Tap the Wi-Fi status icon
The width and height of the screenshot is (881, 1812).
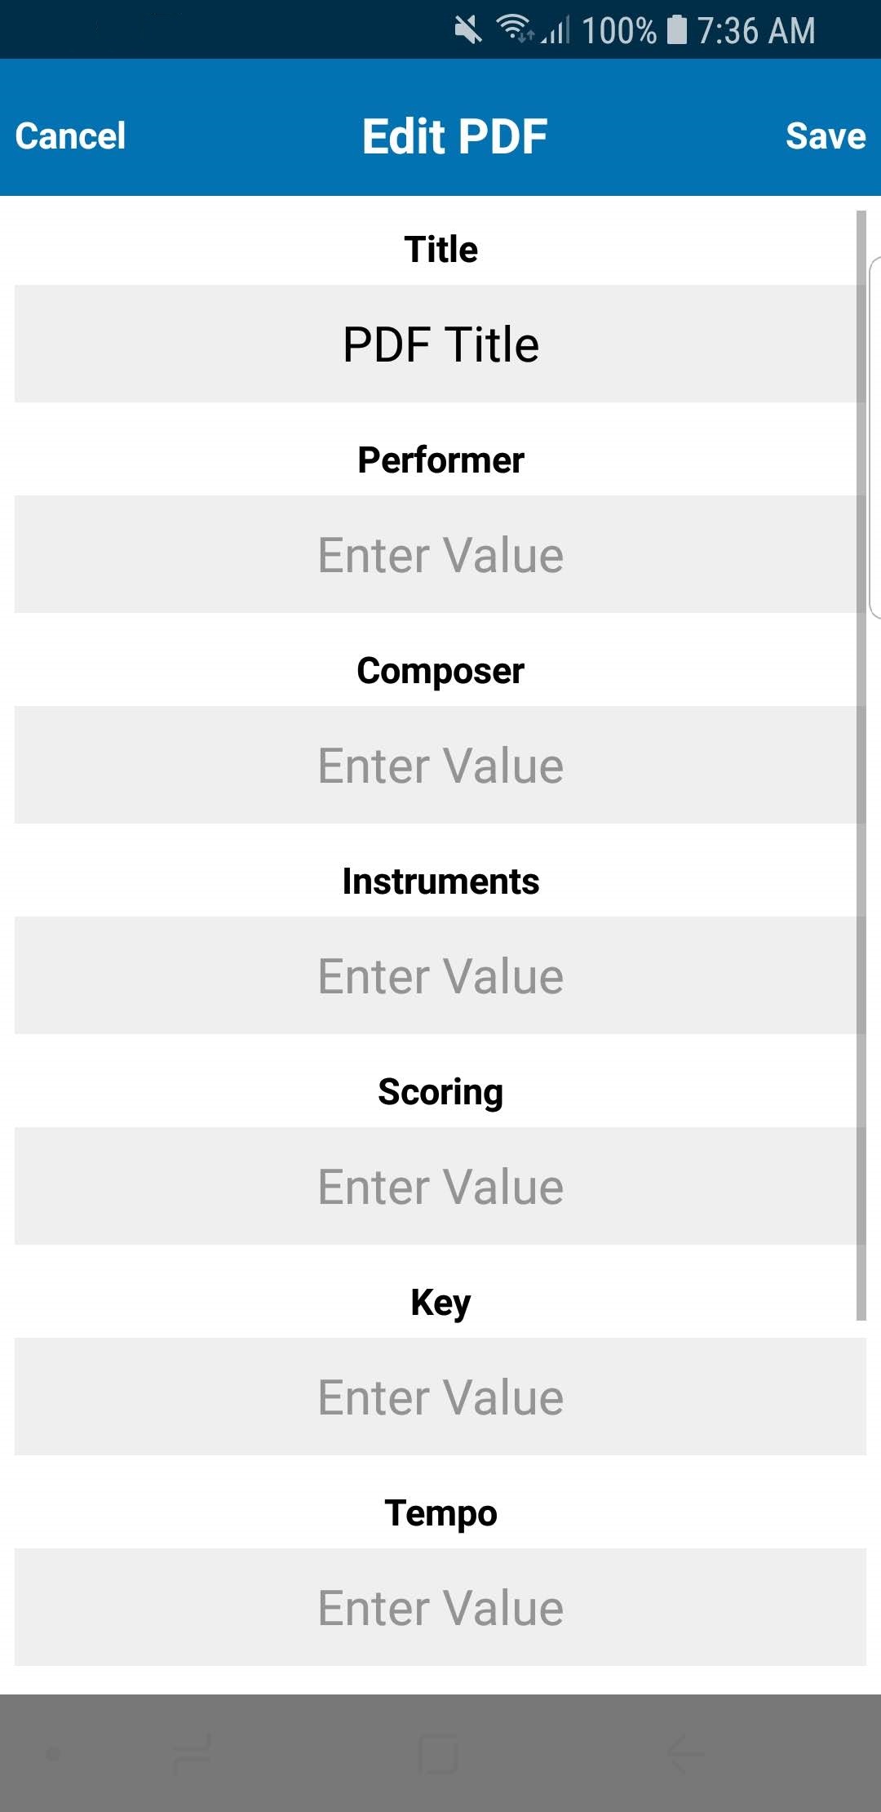515,29
